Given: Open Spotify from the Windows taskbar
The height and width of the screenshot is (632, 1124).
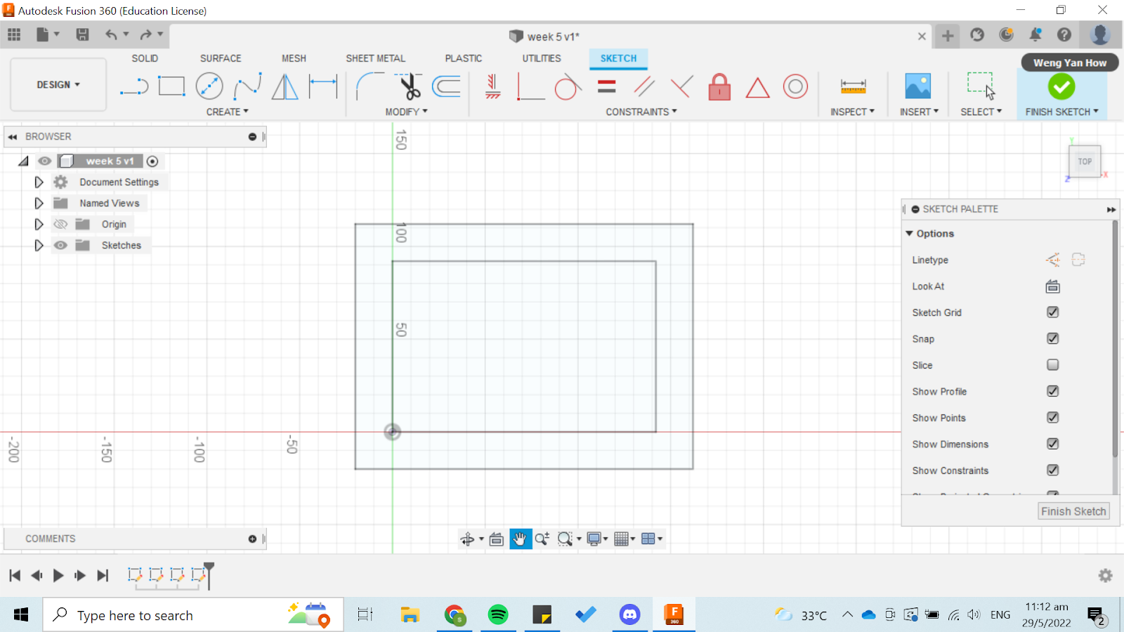Looking at the screenshot, I should pyautogui.click(x=498, y=615).
